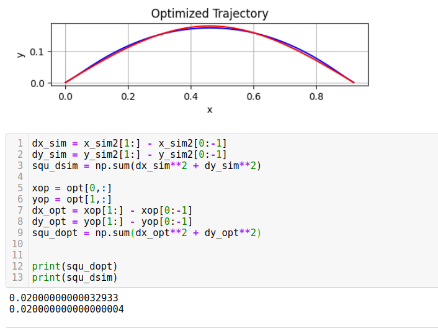
Task: Click the trajectory plot image
Action: (210, 55)
